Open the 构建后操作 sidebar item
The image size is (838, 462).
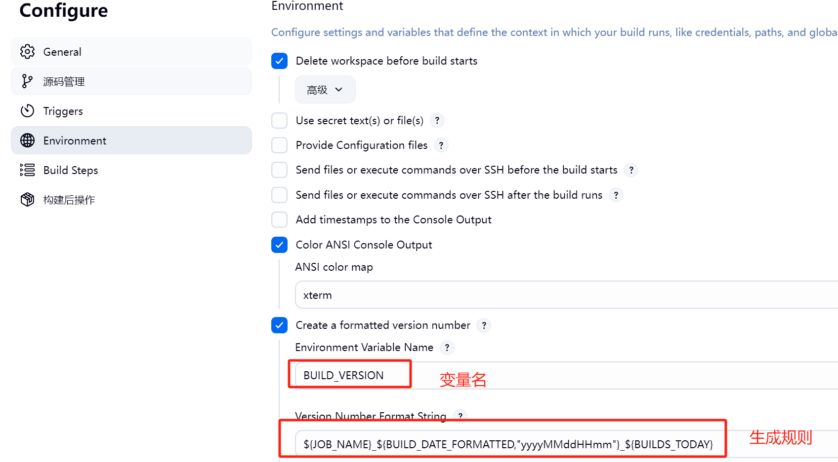69,200
